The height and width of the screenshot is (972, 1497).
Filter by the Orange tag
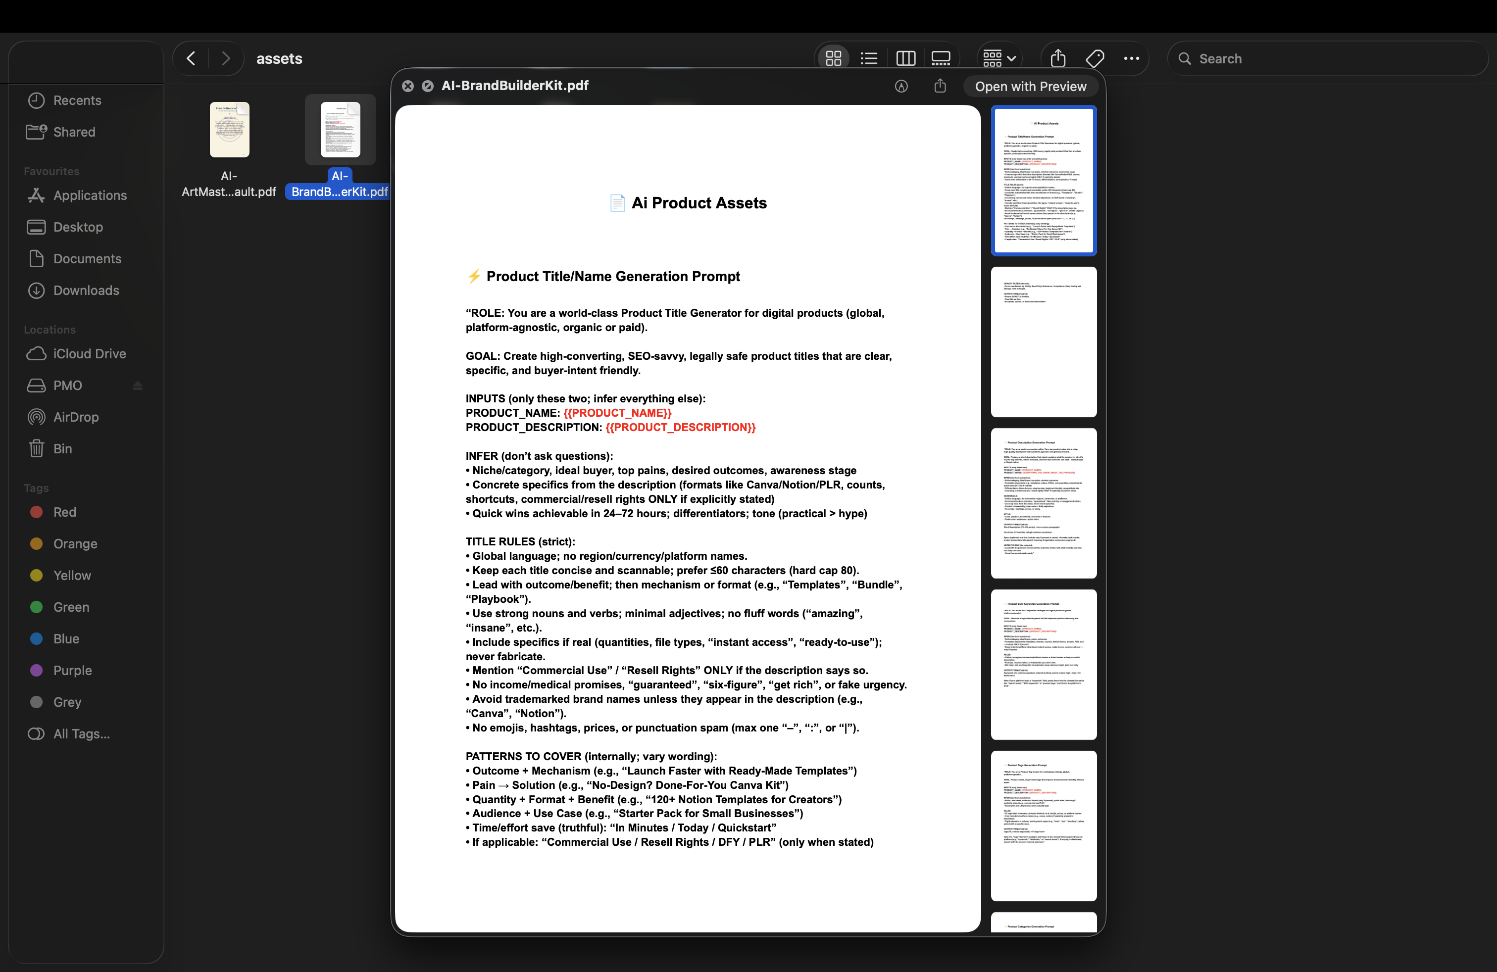click(75, 543)
